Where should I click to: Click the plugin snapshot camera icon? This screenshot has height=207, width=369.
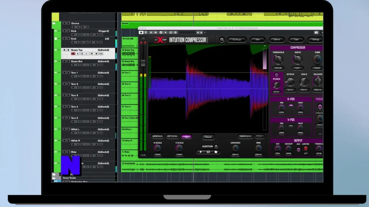(316, 33)
